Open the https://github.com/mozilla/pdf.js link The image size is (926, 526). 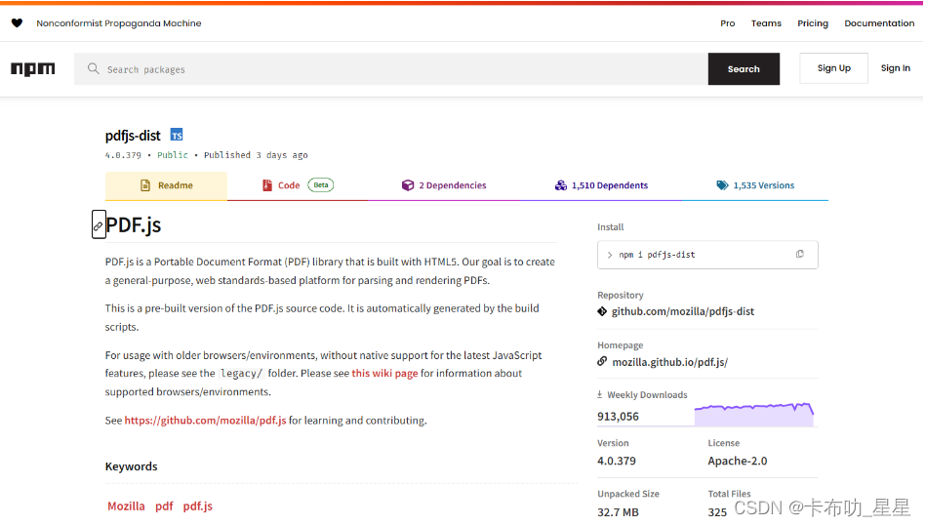tap(205, 421)
